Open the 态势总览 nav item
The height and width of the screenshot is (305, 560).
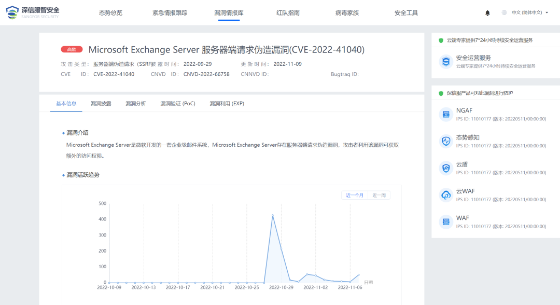(x=111, y=13)
